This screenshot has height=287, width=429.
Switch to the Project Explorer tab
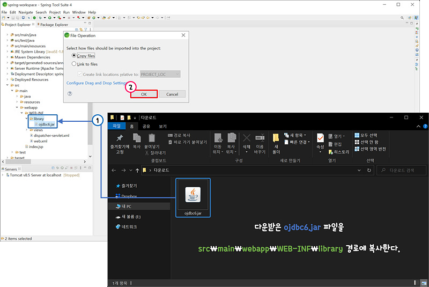click(18, 25)
